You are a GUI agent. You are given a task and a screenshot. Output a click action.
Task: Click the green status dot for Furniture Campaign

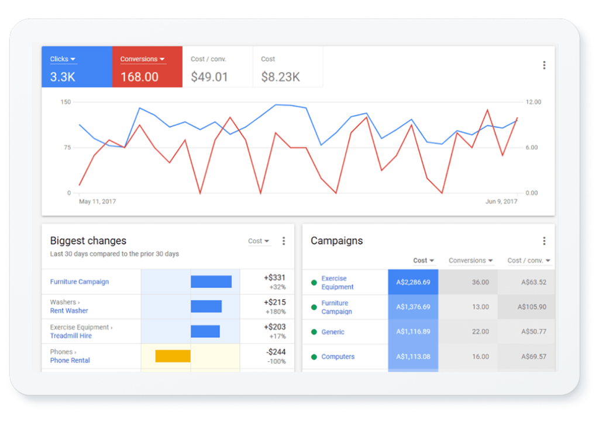pos(314,307)
